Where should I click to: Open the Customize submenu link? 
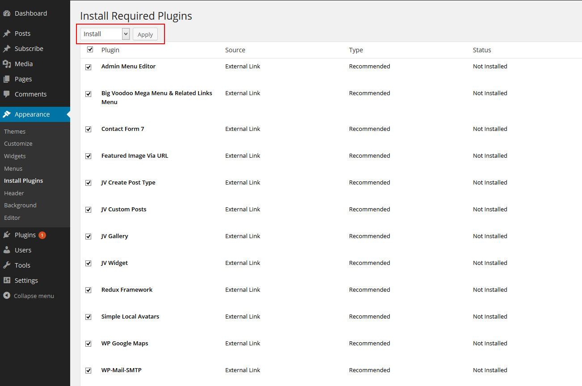pos(18,143)
